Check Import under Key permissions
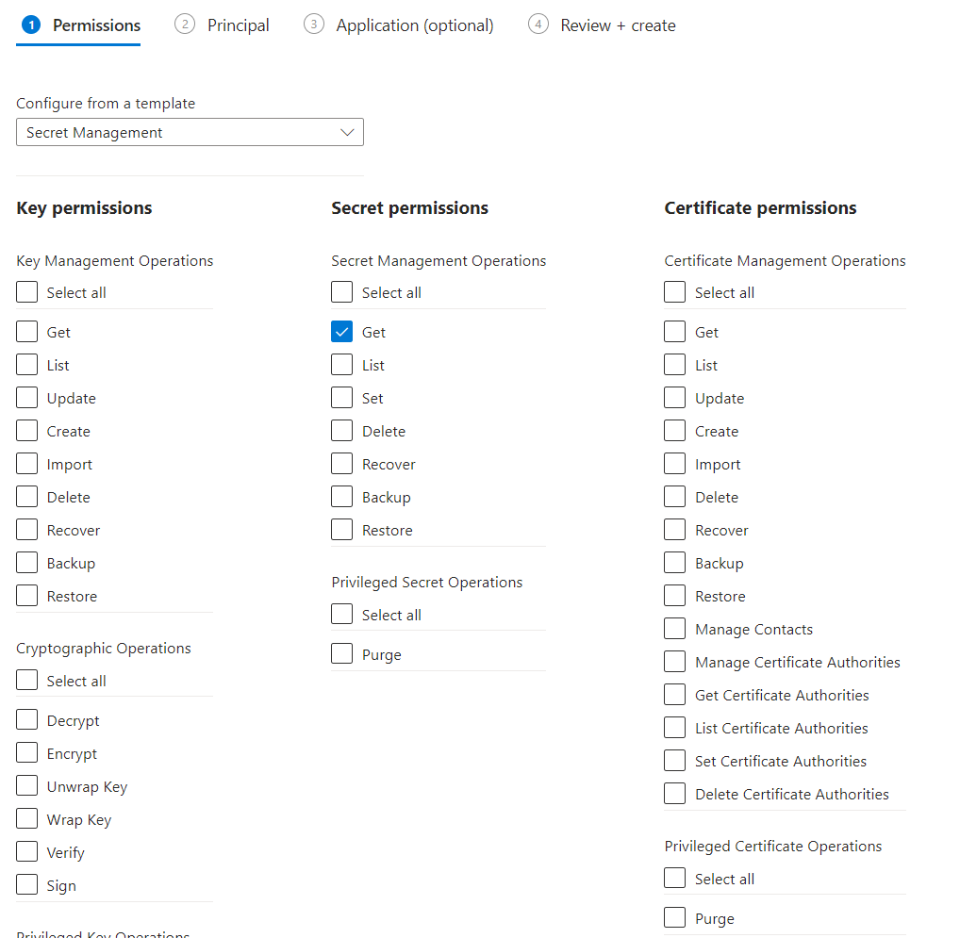The height and width of the screenshot is (938, 960). [x=27, y=464]
